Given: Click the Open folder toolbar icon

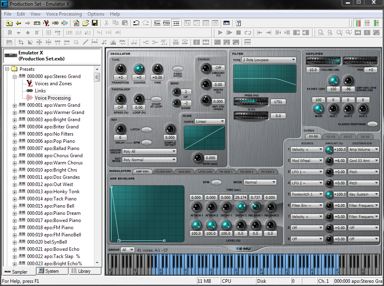Looking at the screenshot, I should click(85, 23).
